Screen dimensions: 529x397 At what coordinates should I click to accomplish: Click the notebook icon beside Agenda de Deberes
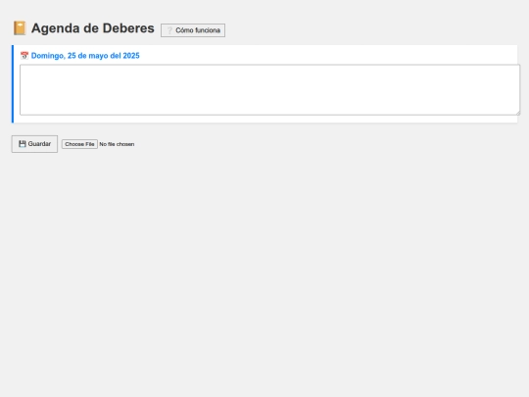[20, 28]
